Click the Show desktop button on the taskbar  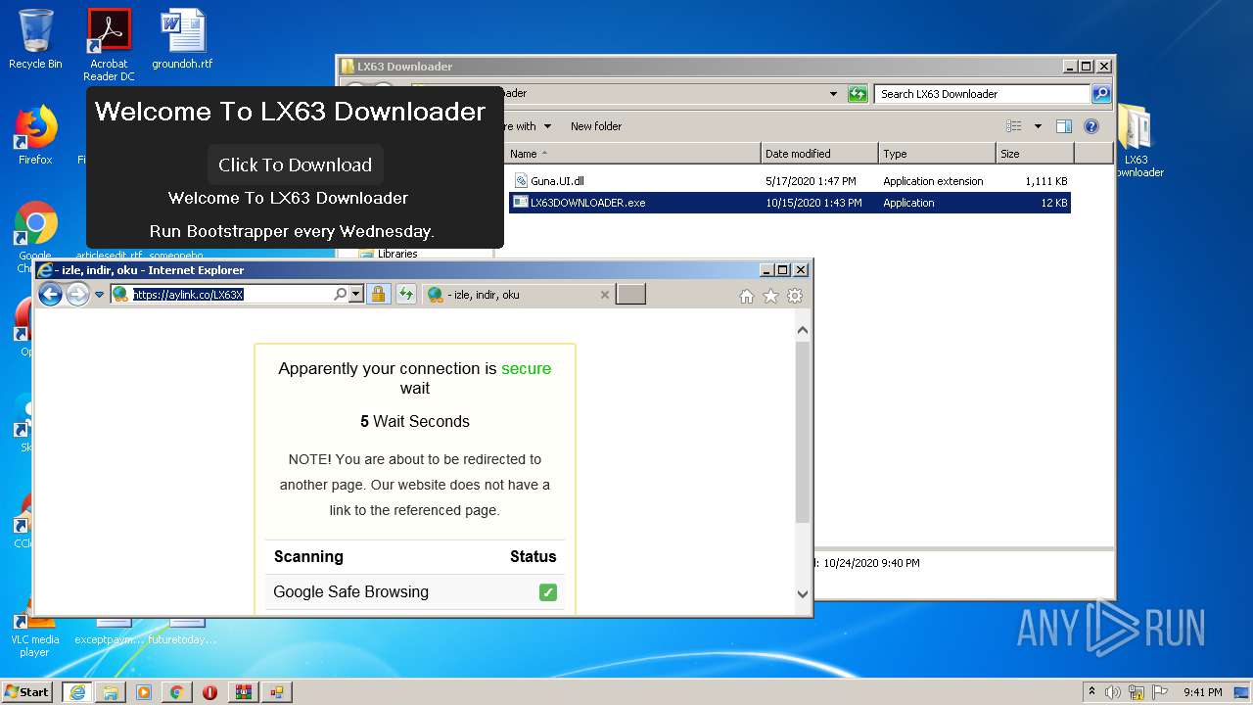tap(1243, 692)
